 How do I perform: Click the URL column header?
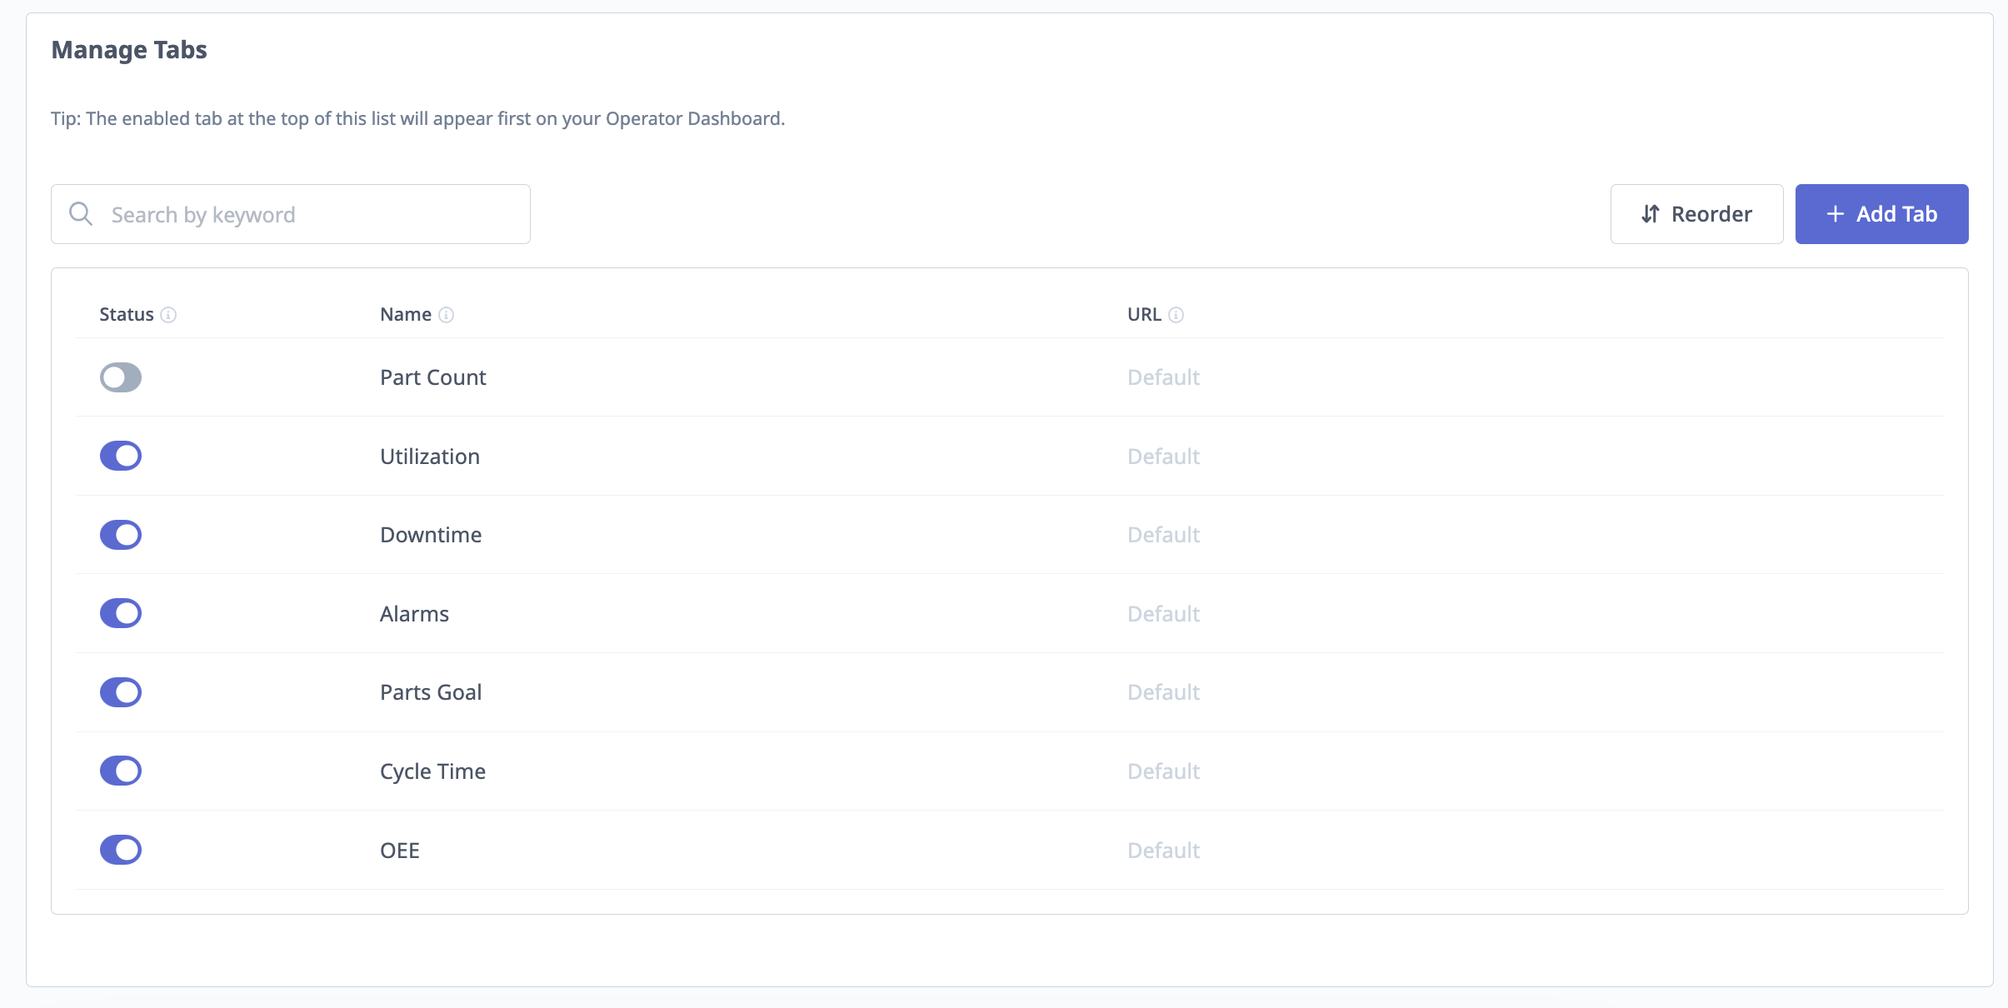(x=1144, y=315)
